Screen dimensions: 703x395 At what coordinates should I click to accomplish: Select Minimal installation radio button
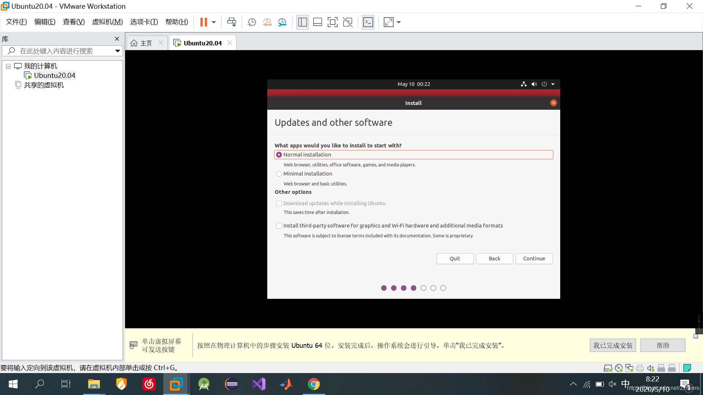(x=279, y=174)
